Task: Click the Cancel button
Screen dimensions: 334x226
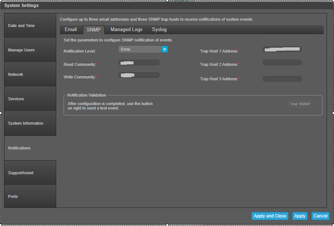Action: [320, 216]
